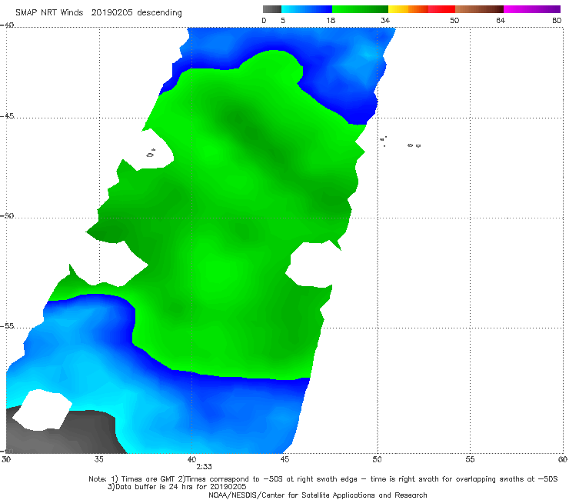The height and width of the screenshot is (500, 569).
Task: Click the brown segment of the color scale
Action: pyautogui.click(x=479, y=9)
